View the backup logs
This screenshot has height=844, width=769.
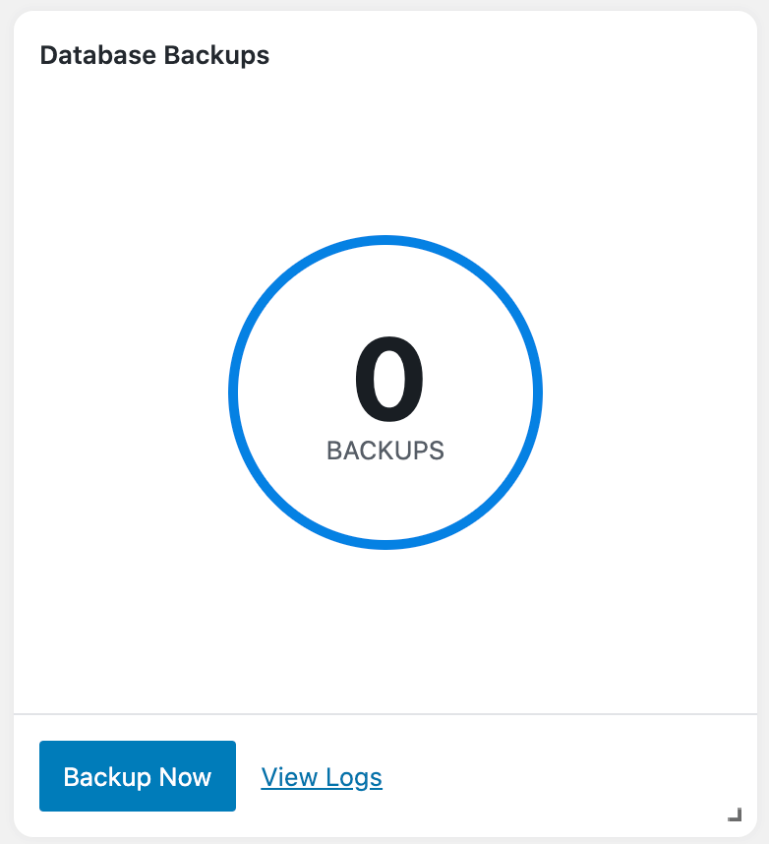point(322,778)
